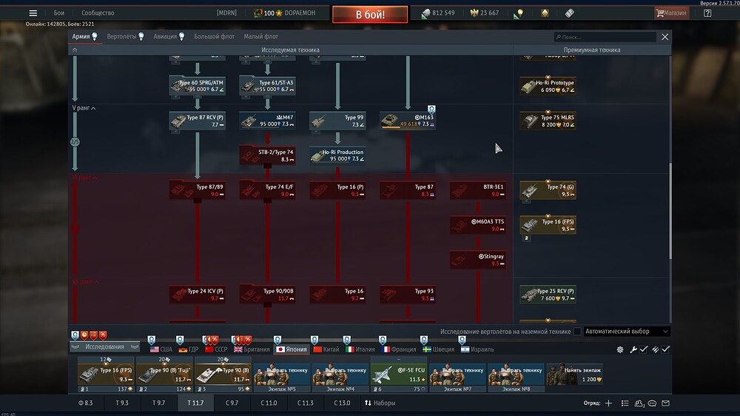740x416 pixels.
Task: Select the С 13.0 preset
Action: tap(342, 403)
